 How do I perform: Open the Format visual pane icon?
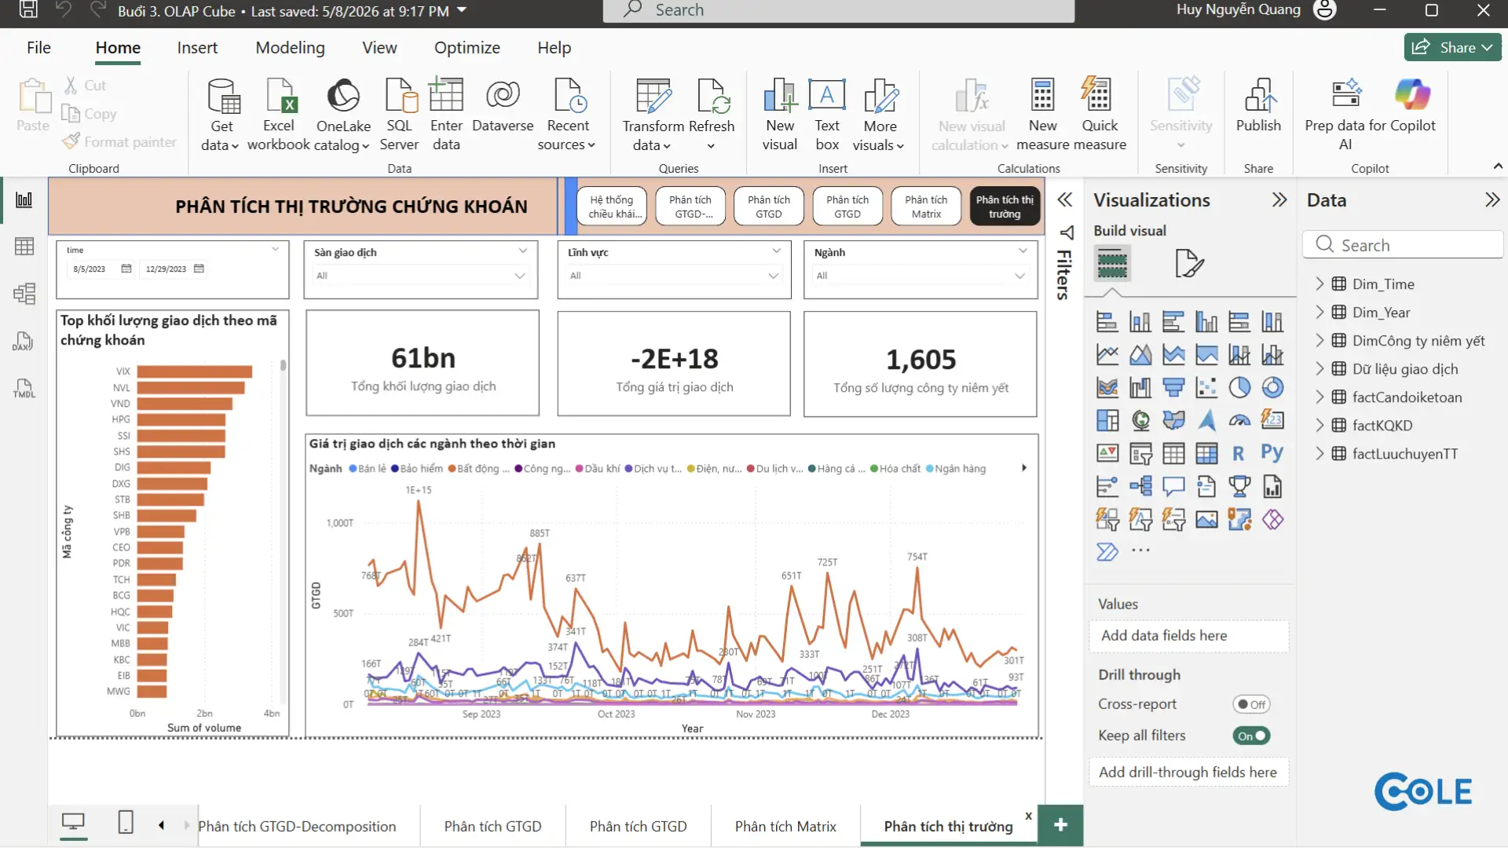[x=1189, y=263]
